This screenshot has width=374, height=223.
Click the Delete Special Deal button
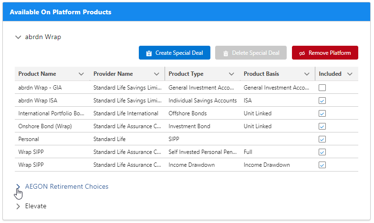tap(251, 53)
